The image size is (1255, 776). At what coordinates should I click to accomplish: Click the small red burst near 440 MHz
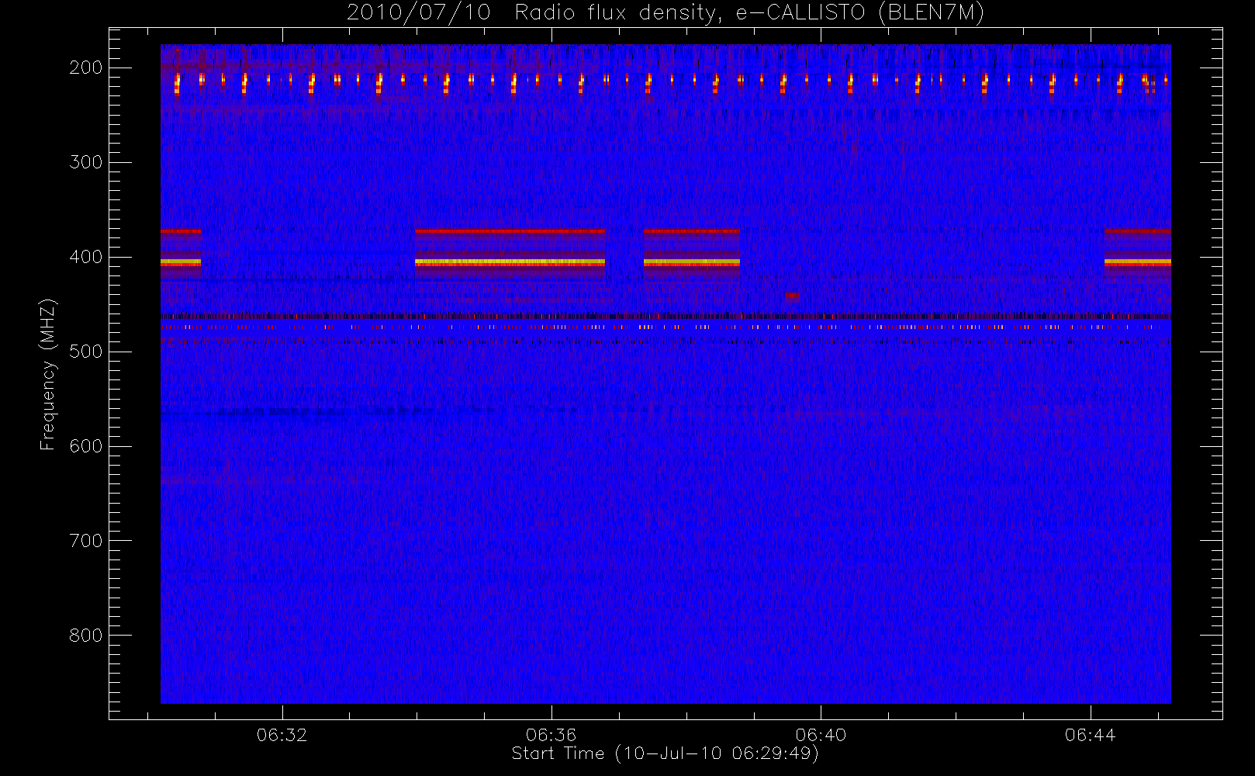point(792,295)
